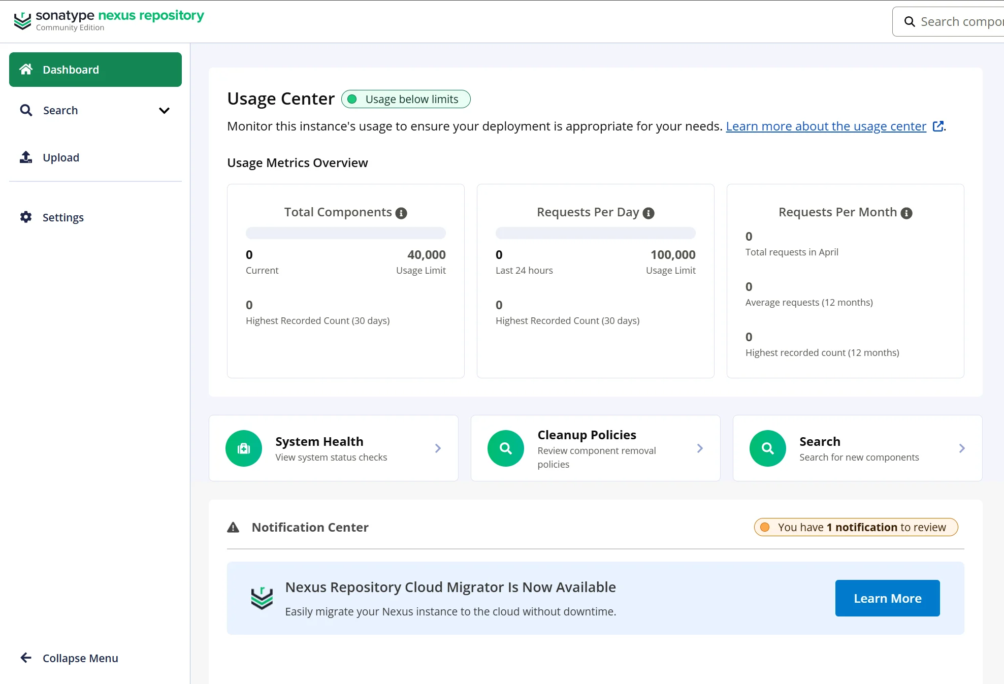This screenshot has width=1004, height=684.
Task: Click "Nexus Repository Cloud Migrator Is Now Available" title
Action: click(x=450, y=587)
